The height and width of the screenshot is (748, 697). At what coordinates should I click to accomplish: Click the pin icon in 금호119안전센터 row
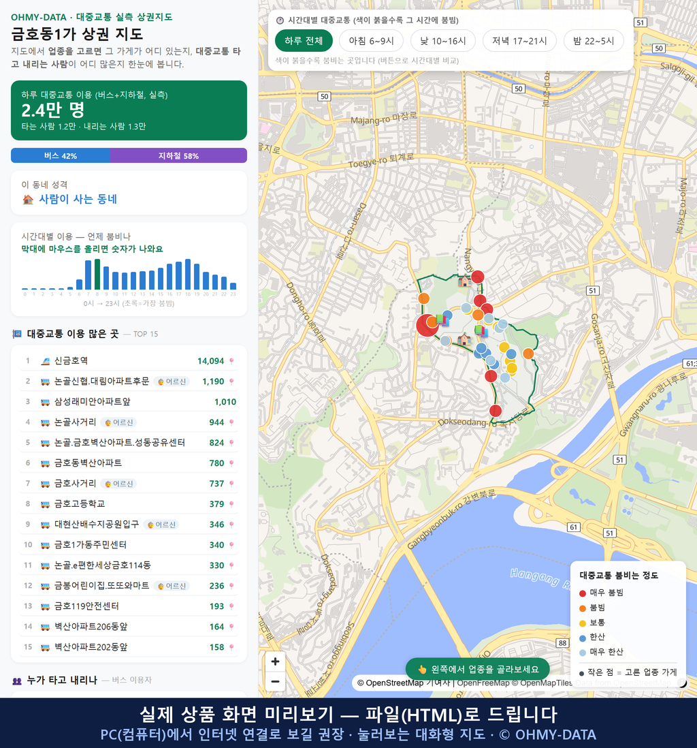pos(231,607)
